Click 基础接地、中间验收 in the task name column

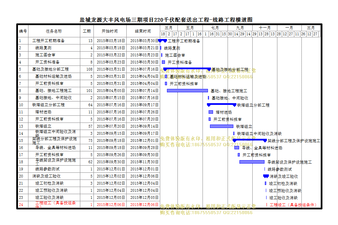tap(54, 98)
